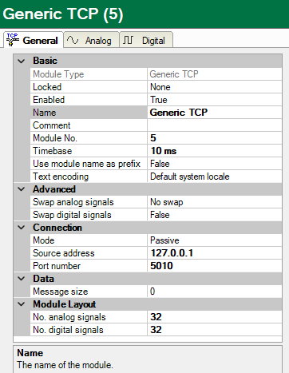The image size is (289, 373).
Task: Select the Port number 5010 field
Action: (215, 266)
